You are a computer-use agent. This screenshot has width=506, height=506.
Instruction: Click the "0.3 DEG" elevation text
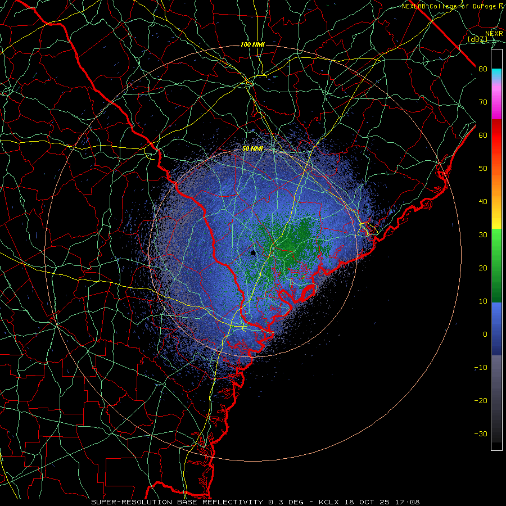[286, 502]
